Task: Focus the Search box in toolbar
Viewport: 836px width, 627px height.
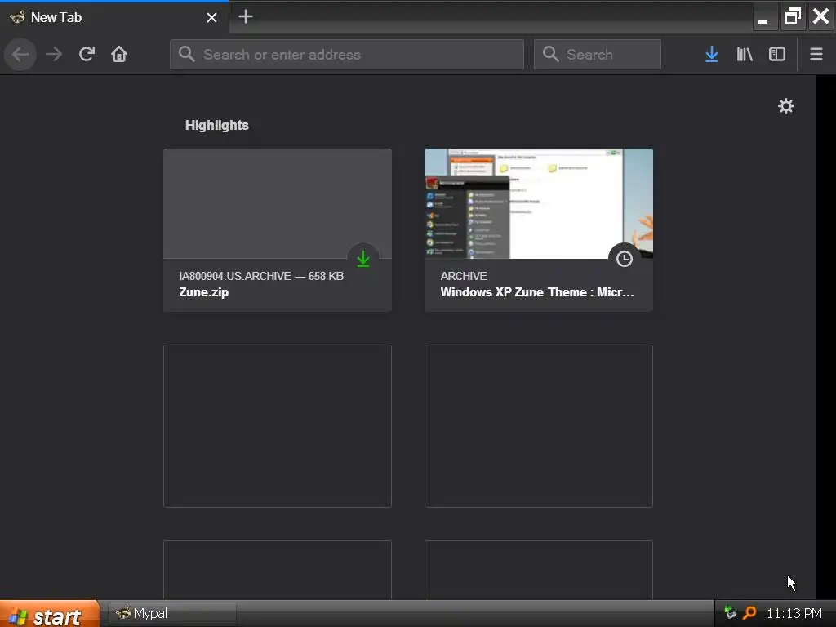Action: 597,54
